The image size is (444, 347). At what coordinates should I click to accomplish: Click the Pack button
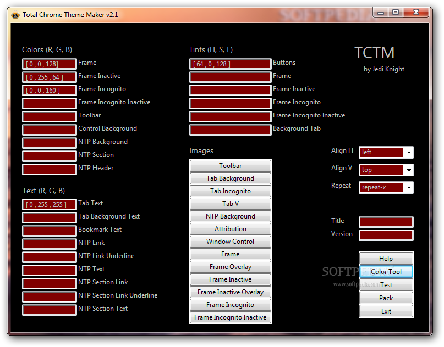386,298
